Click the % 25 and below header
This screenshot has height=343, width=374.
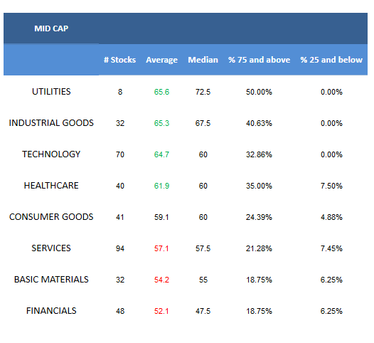pos(331,60)
